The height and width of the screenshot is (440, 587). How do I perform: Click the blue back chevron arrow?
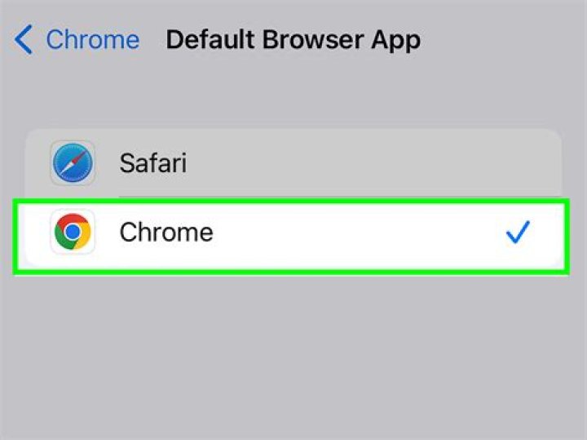click(24, 39)
